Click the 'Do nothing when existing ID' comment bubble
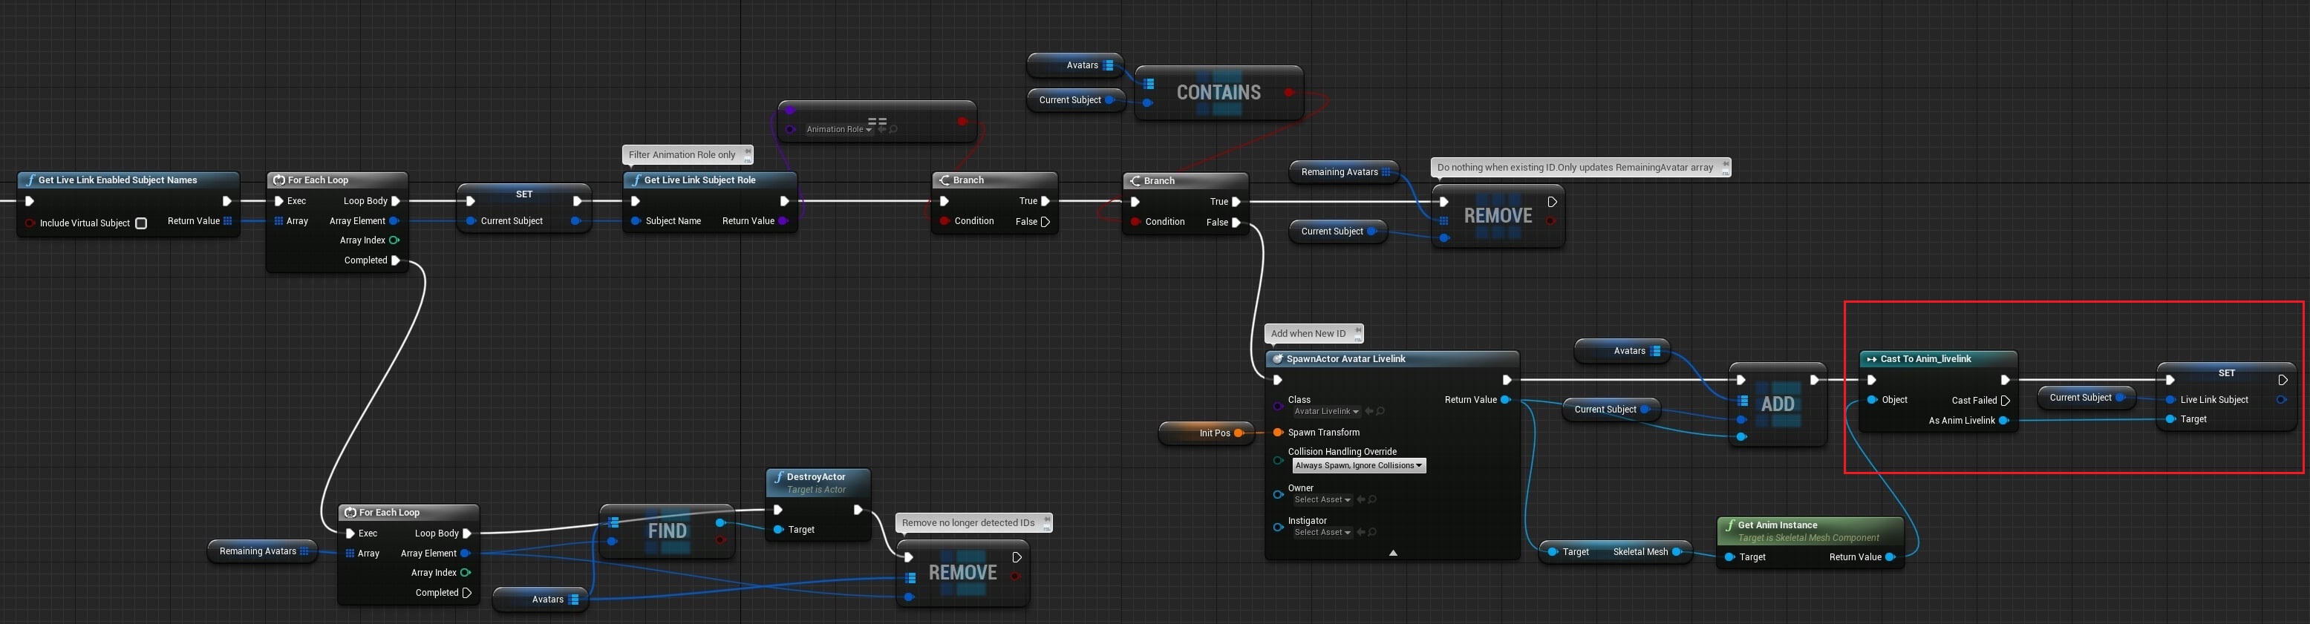This screenshot has width=2310, height=624. 1581,168
